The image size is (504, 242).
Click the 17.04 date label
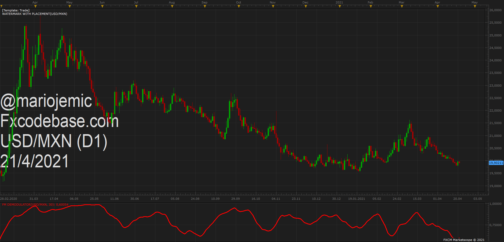point(54,199)
